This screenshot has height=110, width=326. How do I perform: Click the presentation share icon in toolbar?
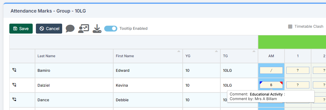83,29
